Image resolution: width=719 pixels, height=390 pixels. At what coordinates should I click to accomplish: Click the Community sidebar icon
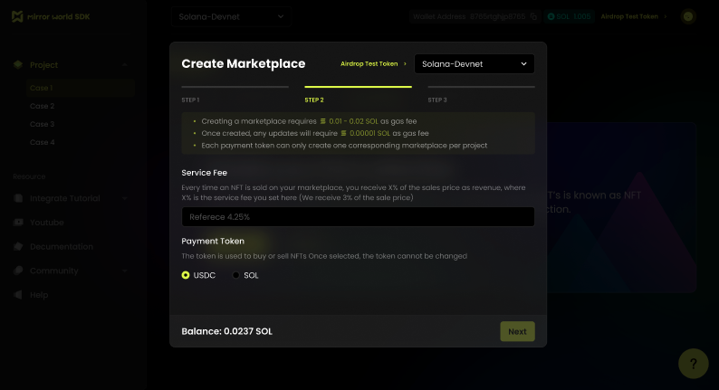(18, 271)
